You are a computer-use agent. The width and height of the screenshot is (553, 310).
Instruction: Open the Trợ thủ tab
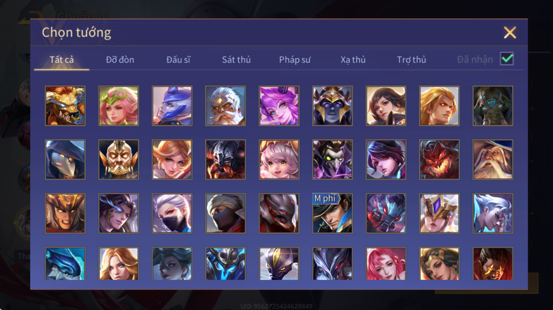(412, 60)
